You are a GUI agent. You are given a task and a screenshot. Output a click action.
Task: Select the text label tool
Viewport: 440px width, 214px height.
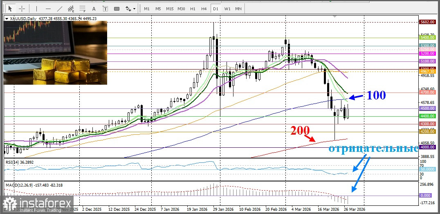pos(106,9)
